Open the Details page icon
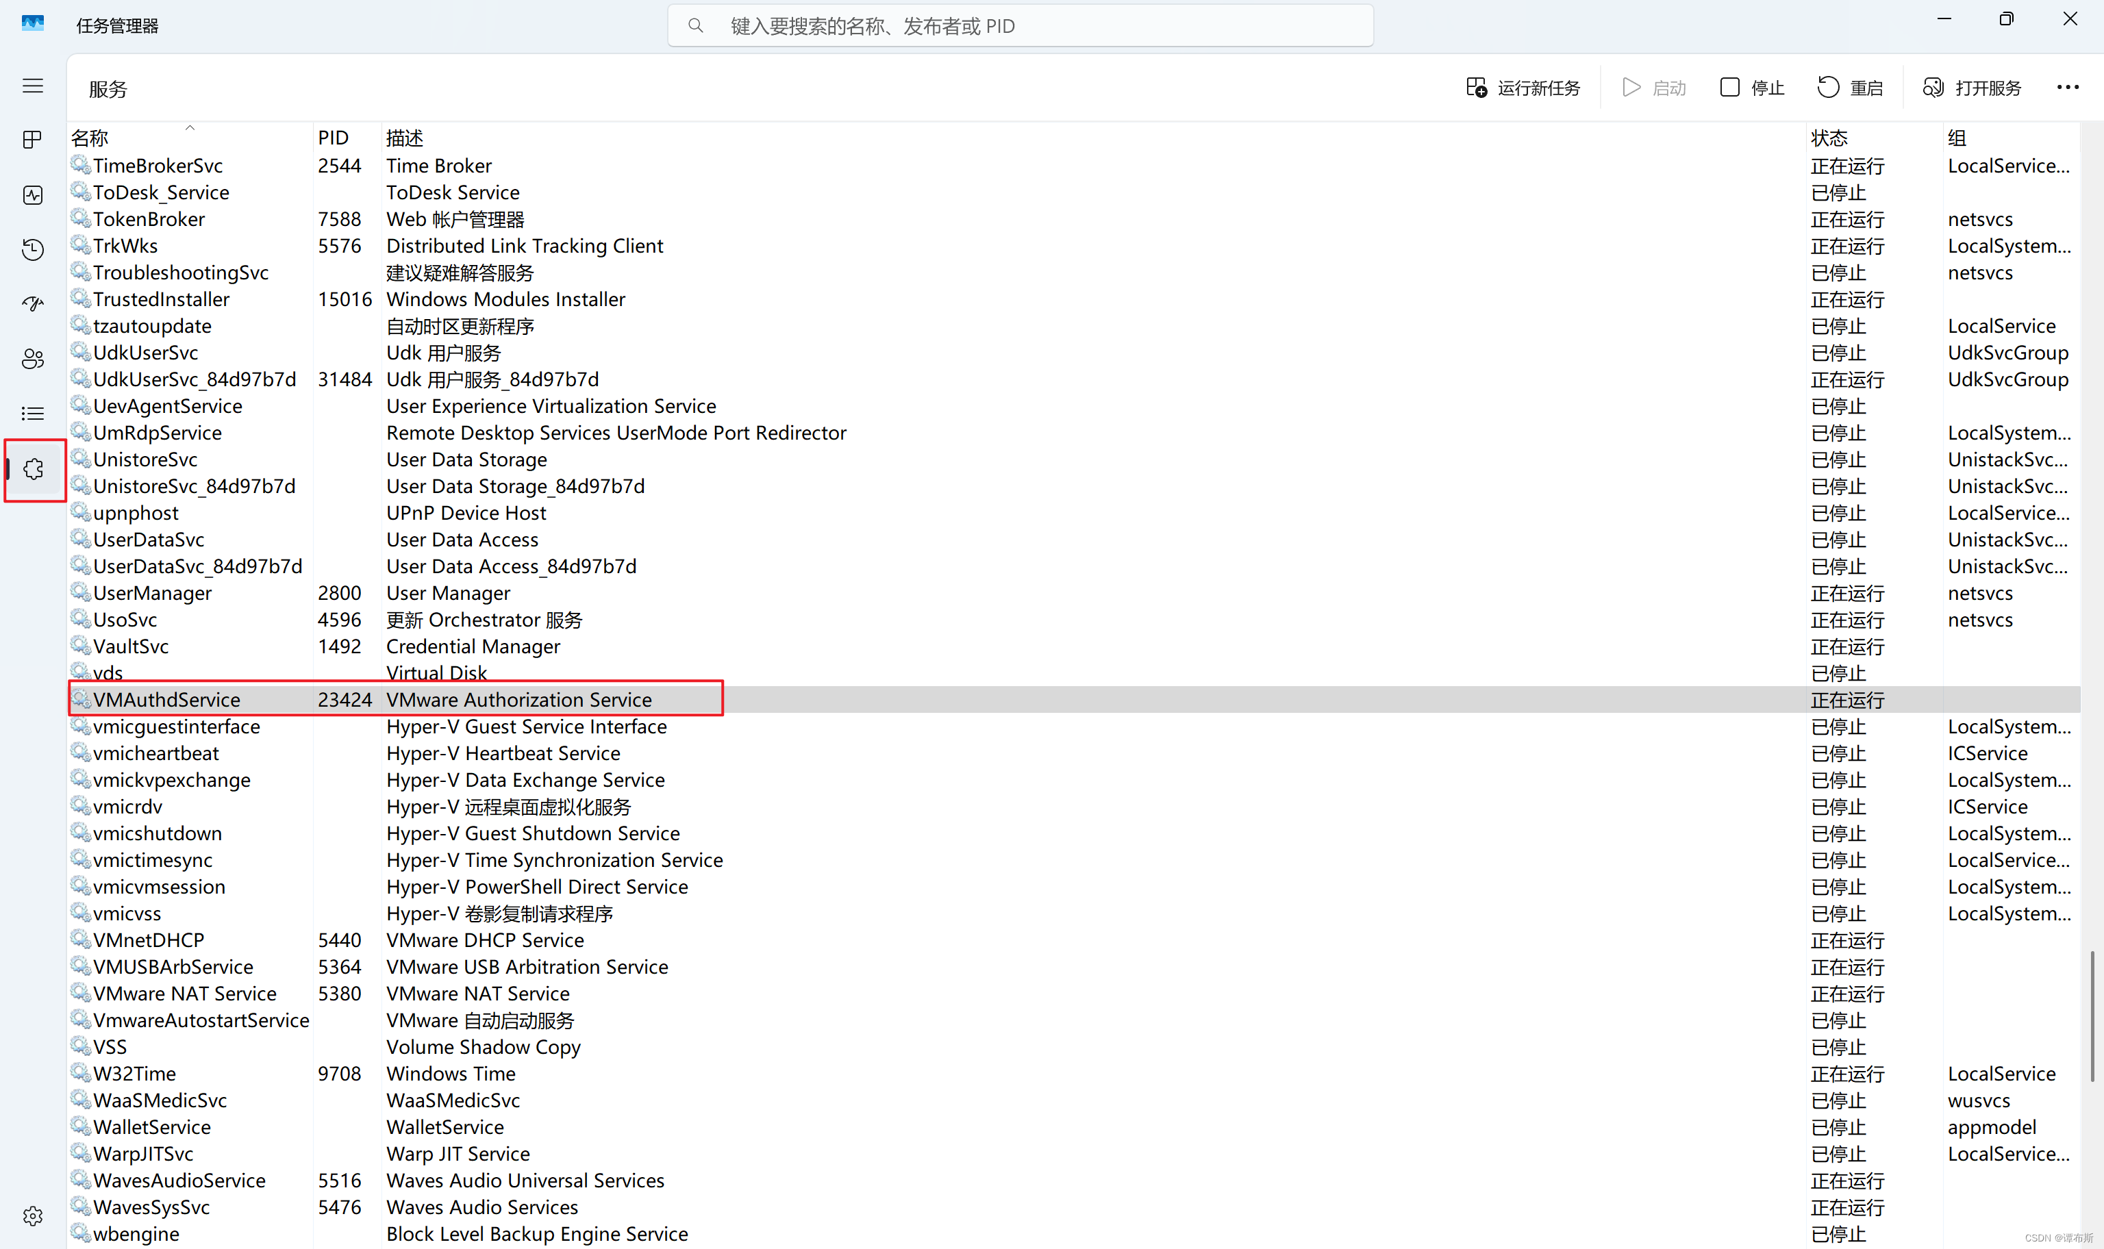Screen dimensions: 2104x1249 (33, 414)
